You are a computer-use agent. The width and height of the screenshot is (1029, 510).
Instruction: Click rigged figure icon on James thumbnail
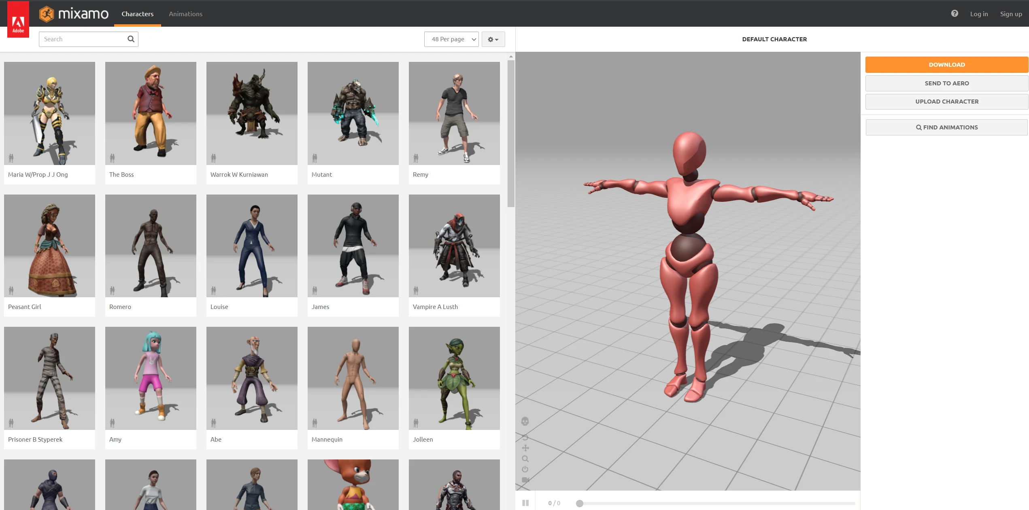tap(315, 290)
